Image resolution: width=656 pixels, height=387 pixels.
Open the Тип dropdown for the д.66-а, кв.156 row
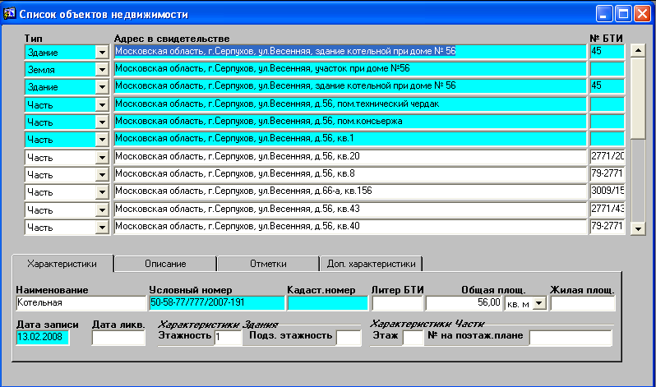pos(102,192)
